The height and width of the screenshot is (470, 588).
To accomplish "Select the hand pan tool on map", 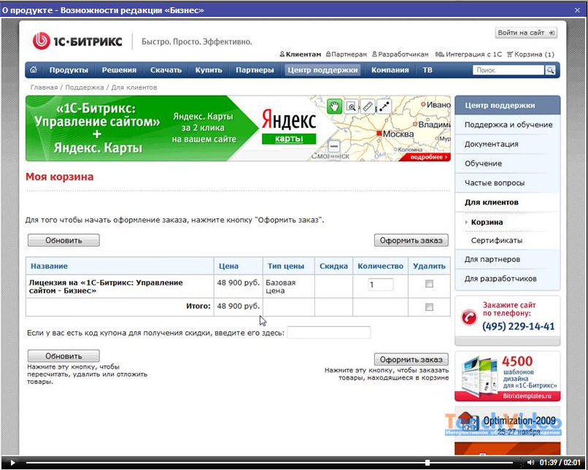I will (333, 107).
